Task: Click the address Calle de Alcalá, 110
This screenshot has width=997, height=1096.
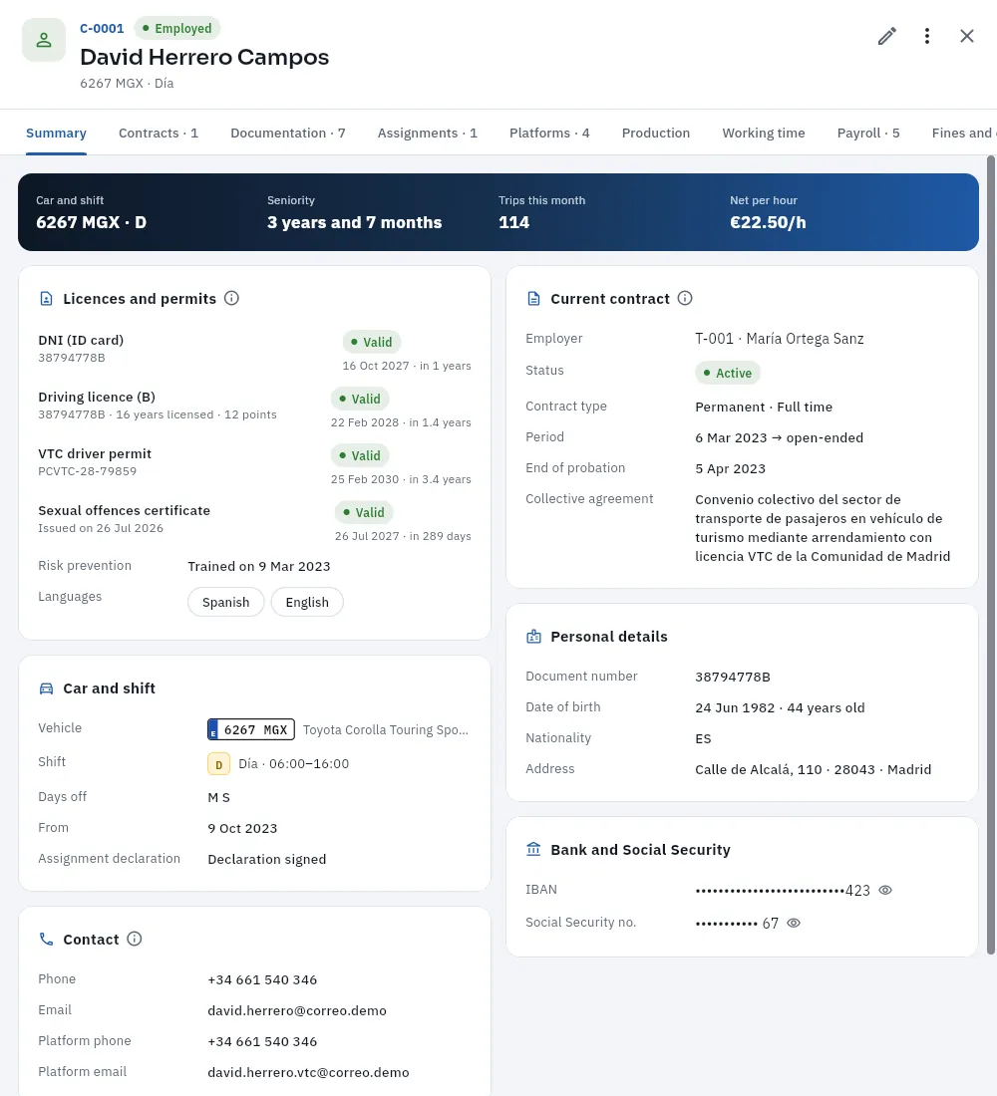Action: point(813,769)
